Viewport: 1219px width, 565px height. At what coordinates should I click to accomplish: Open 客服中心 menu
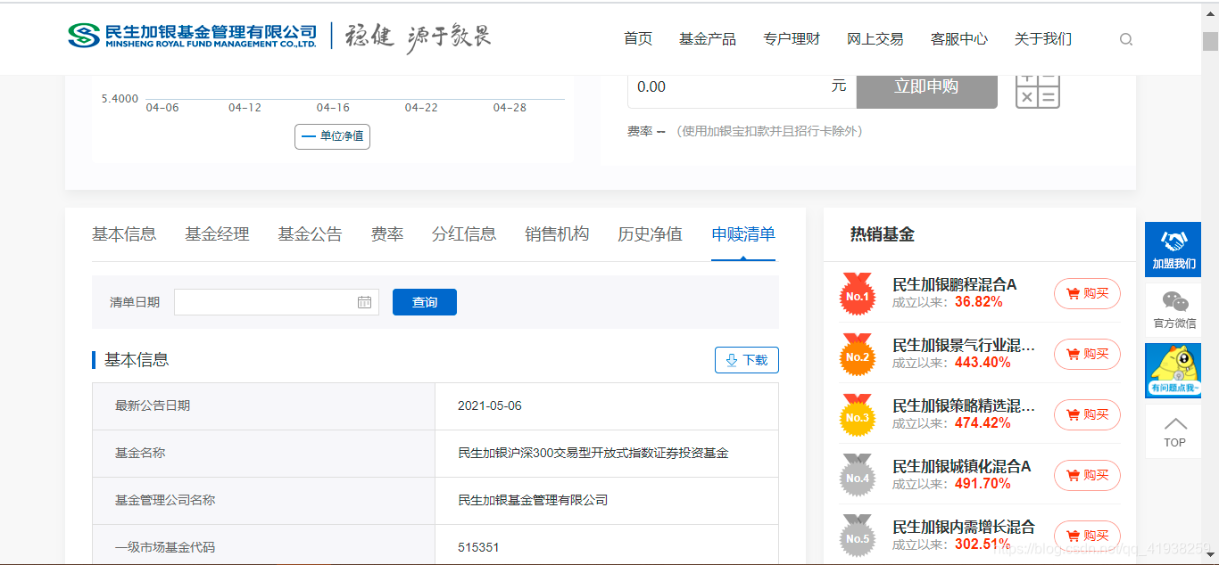tap(959, 39)
